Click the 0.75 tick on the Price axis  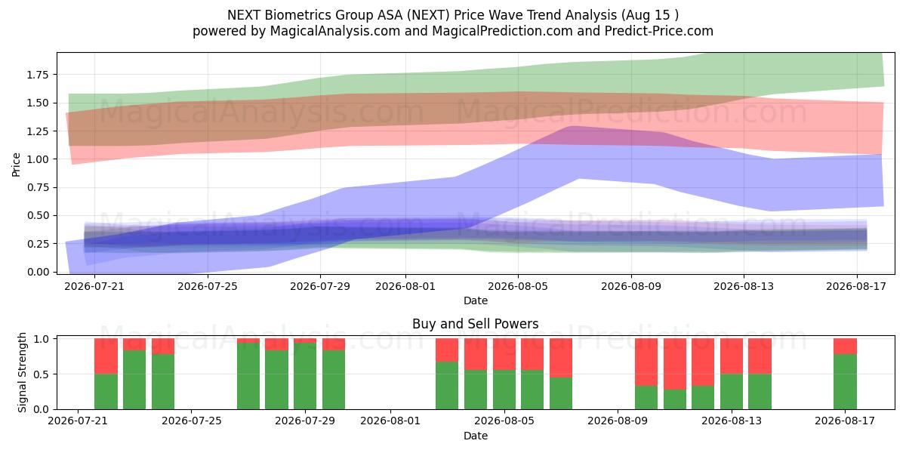(38, 187)
